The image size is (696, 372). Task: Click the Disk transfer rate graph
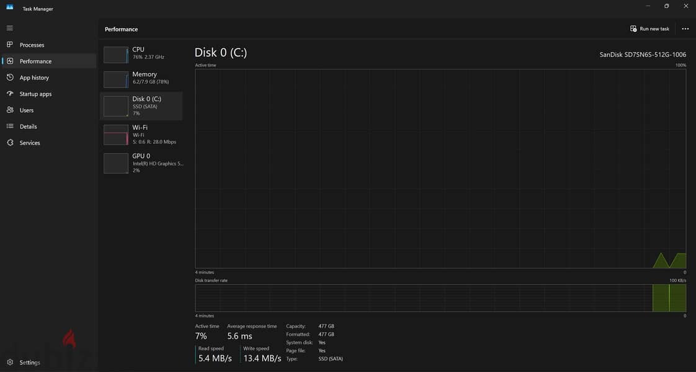[440, 298]
